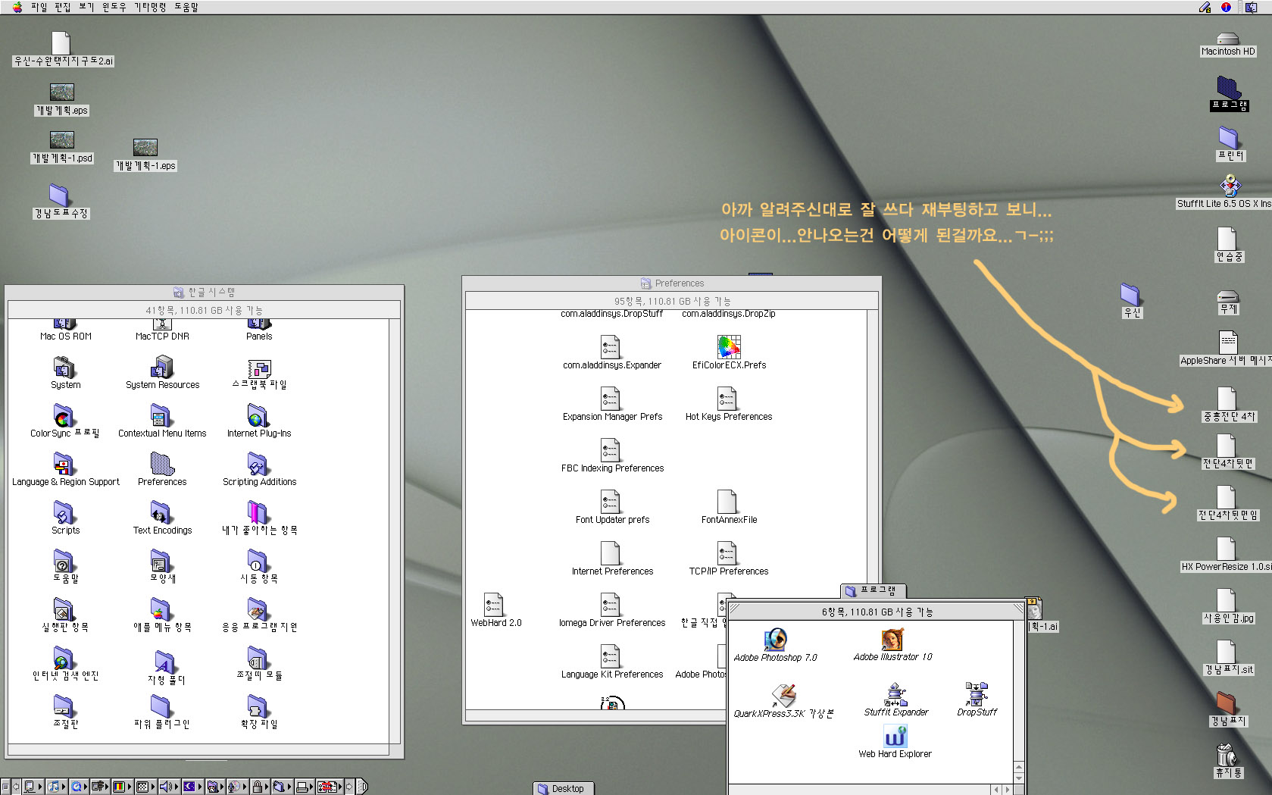Click the 프로그램 window title tab
Image resolution: width=1272 pixels, height=795 pixels.
tap(874, 590)
